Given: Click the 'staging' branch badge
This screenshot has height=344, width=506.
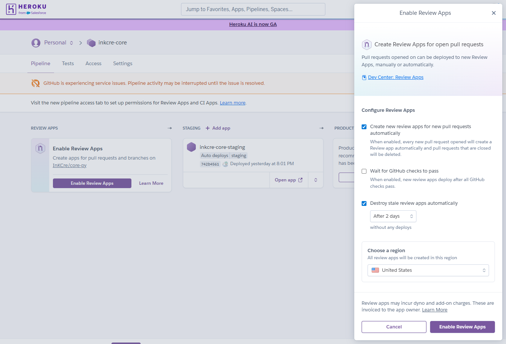Looking at the screenshot, I should click(x=239, y=156).
